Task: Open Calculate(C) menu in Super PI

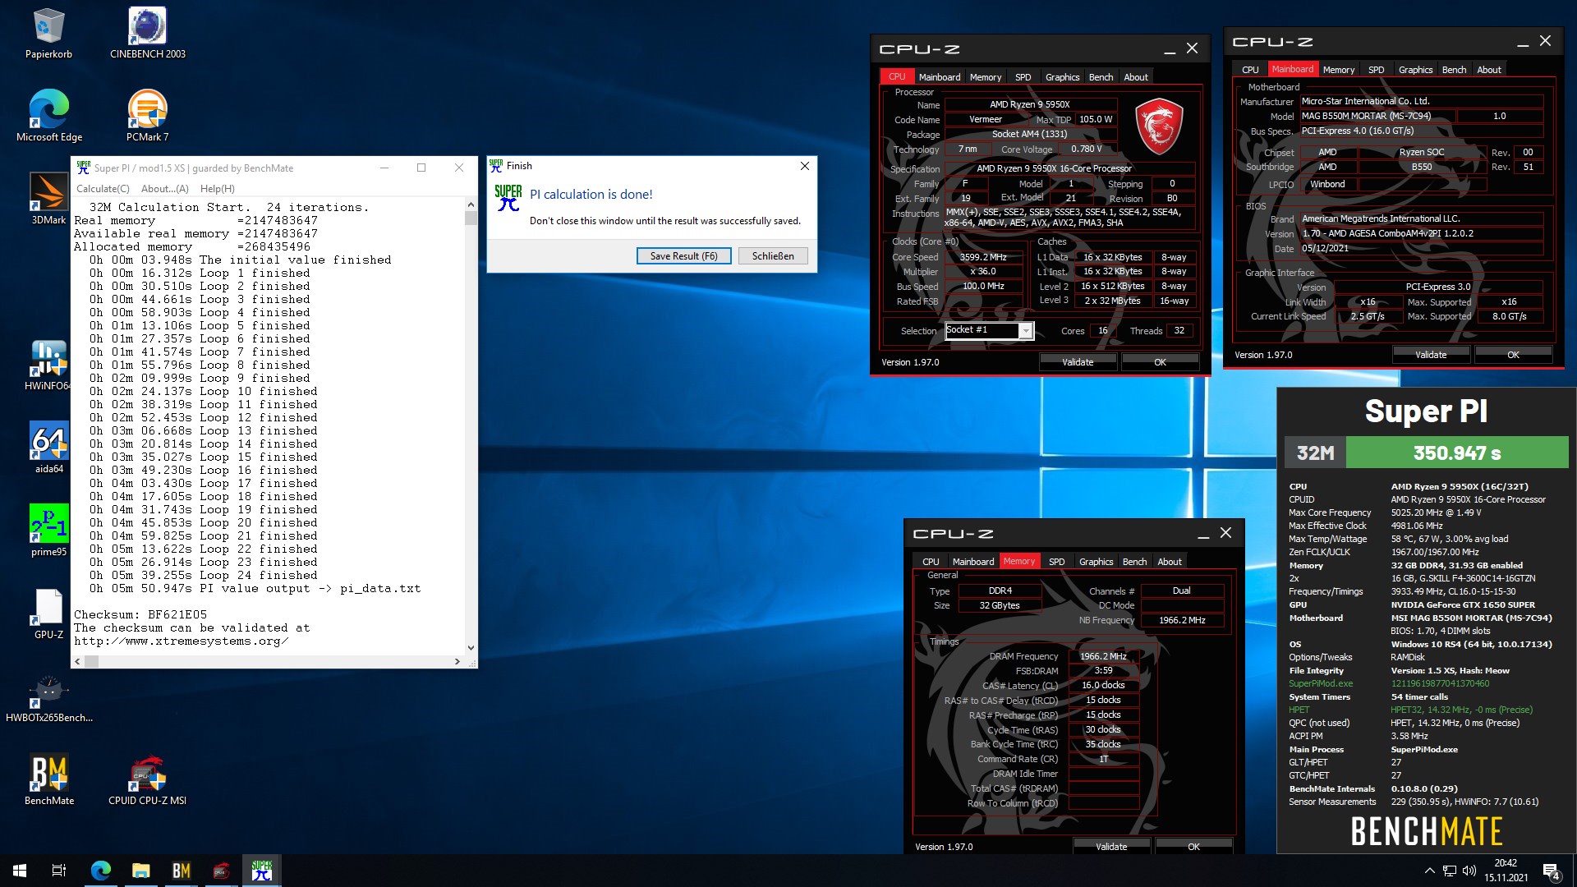Action: tap(103, 189)
